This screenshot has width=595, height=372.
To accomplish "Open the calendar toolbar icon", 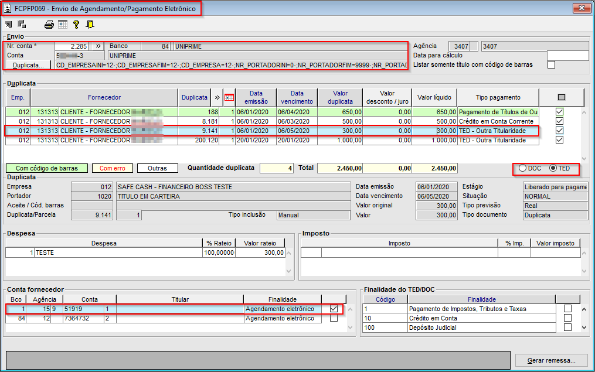I will tap(63, 25).
